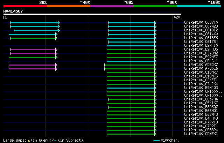The height and width of the screenshot is (143, 224).
Task: Open subject UniRef100_Q10MK6
Action: pos(201,76)
